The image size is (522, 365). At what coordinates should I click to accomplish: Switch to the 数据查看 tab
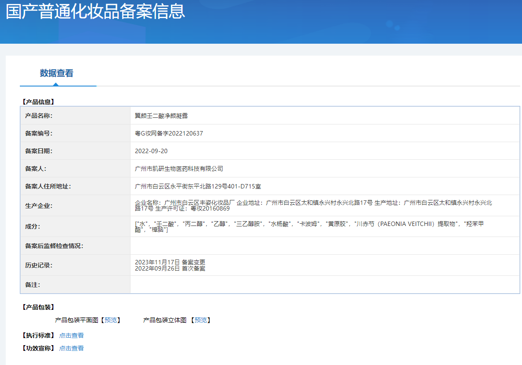click(x=56, y=73)
